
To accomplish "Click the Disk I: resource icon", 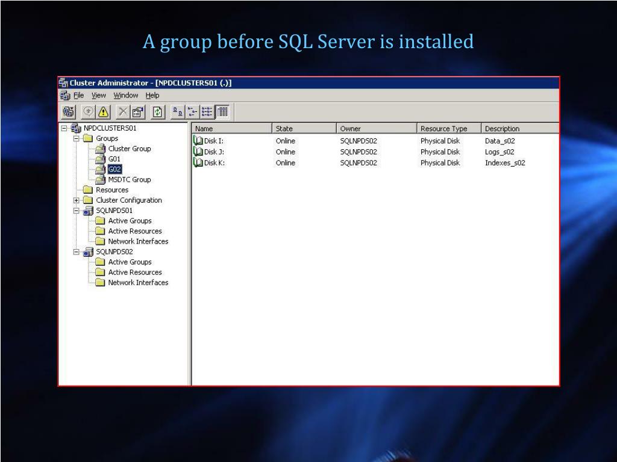I will (x=198, y=141).
